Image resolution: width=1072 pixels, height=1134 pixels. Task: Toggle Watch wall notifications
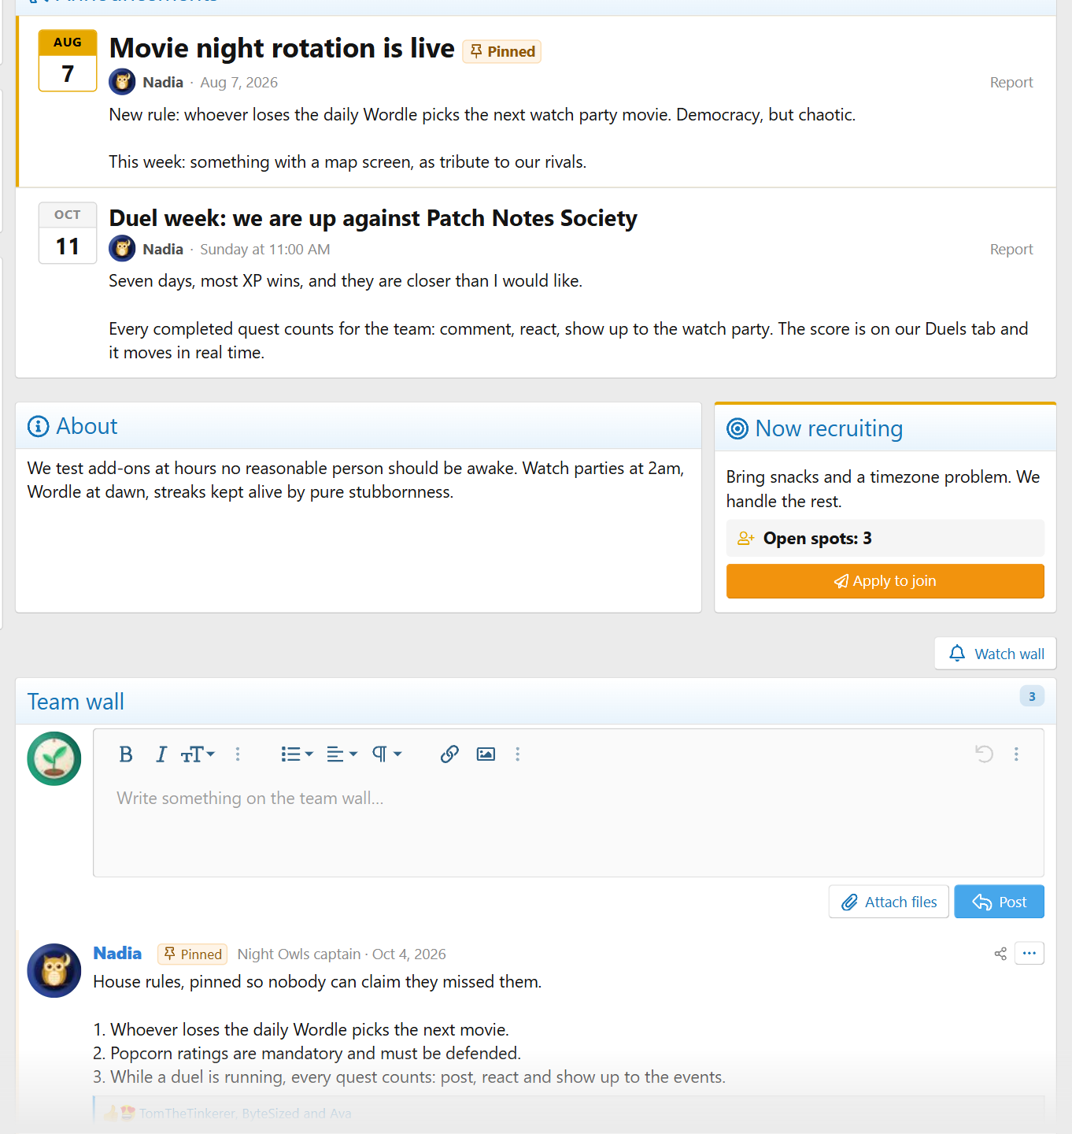(x=995, y=654)
